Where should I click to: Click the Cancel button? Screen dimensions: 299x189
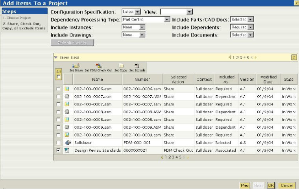coord(286,185)
